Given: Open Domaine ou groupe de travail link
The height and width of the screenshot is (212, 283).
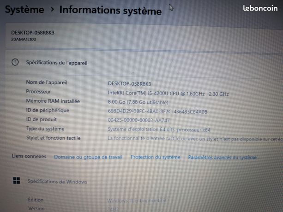Looking at the screenshot, I should [88, 157].
